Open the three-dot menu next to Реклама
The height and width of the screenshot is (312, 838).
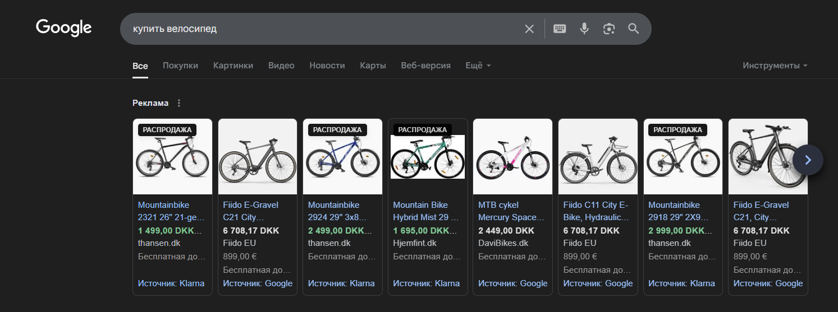[179, 103]
